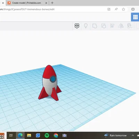
Task: Add this page to favorites
Action: click(123, 9)
